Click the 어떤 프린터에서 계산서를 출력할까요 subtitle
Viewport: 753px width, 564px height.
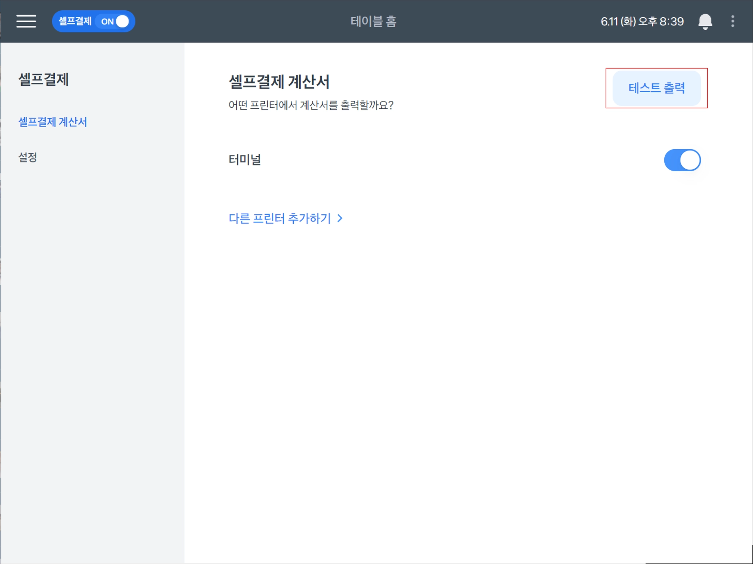(311, 106)
